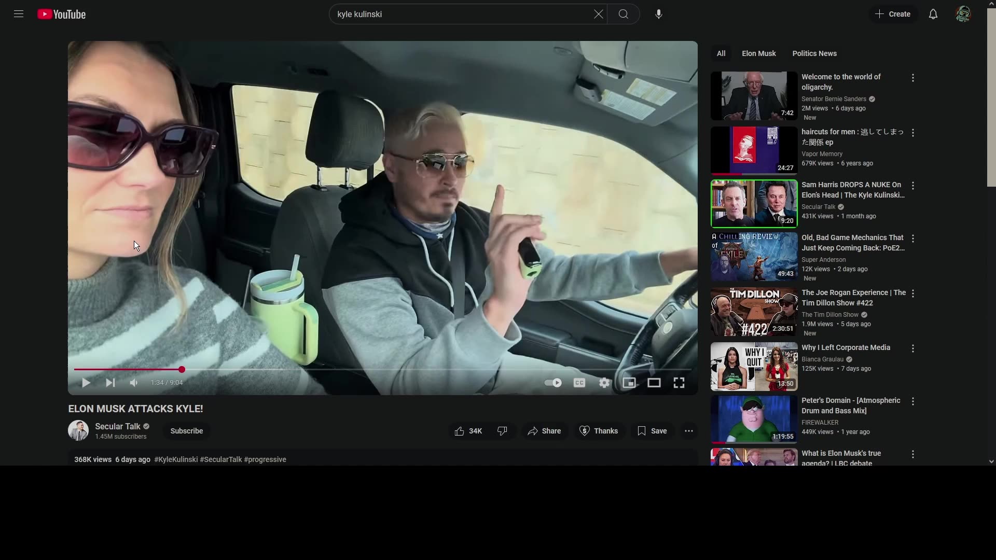Skip to the next video
Viewport: 996px width, 560px height.
coord(109,383)
